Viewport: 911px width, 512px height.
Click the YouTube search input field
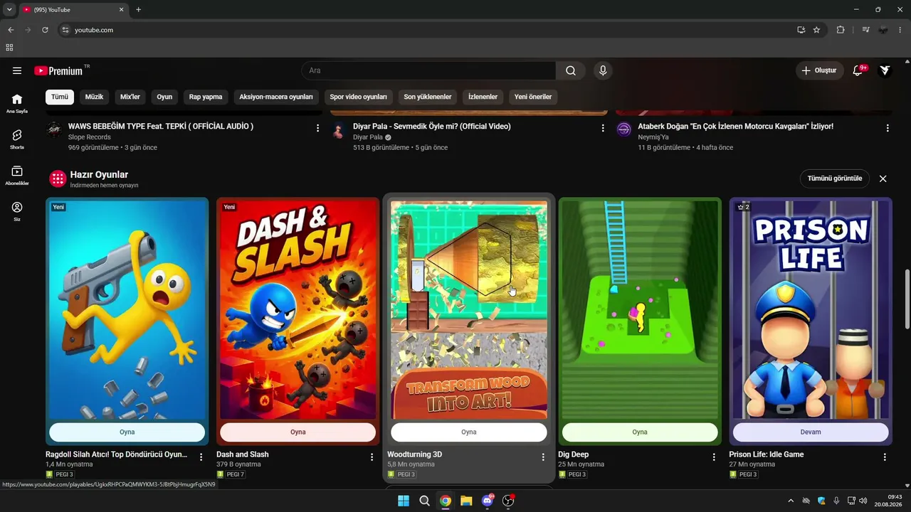[x=429, y=70]
